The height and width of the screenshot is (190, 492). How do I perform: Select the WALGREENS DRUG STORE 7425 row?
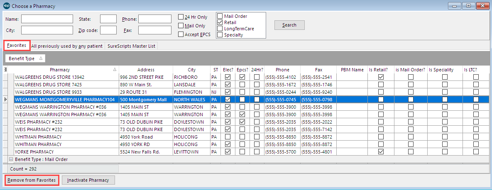coord(251,84)
